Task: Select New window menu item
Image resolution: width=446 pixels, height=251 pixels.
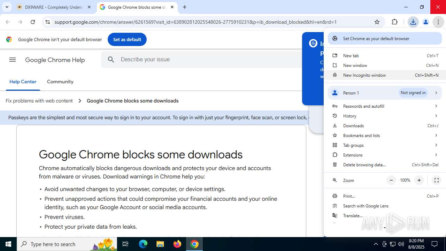Action: click(385, 66)
